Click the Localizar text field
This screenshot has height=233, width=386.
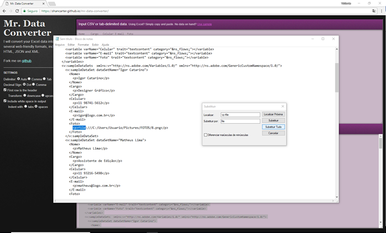pyautogui.click(x=240, y=115)
